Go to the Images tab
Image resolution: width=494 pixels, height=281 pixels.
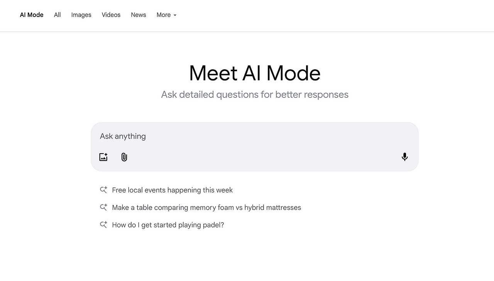point(81,15)
